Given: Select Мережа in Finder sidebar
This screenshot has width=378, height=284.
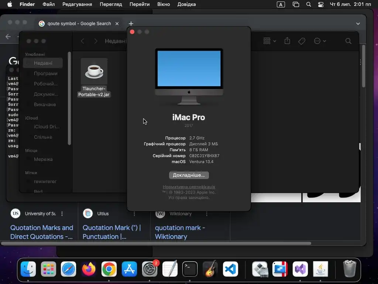Looking at the screenshot, I should pos(43,159).
